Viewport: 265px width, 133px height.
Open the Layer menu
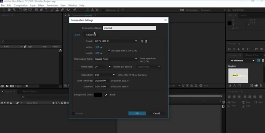(x=33, y=5)
